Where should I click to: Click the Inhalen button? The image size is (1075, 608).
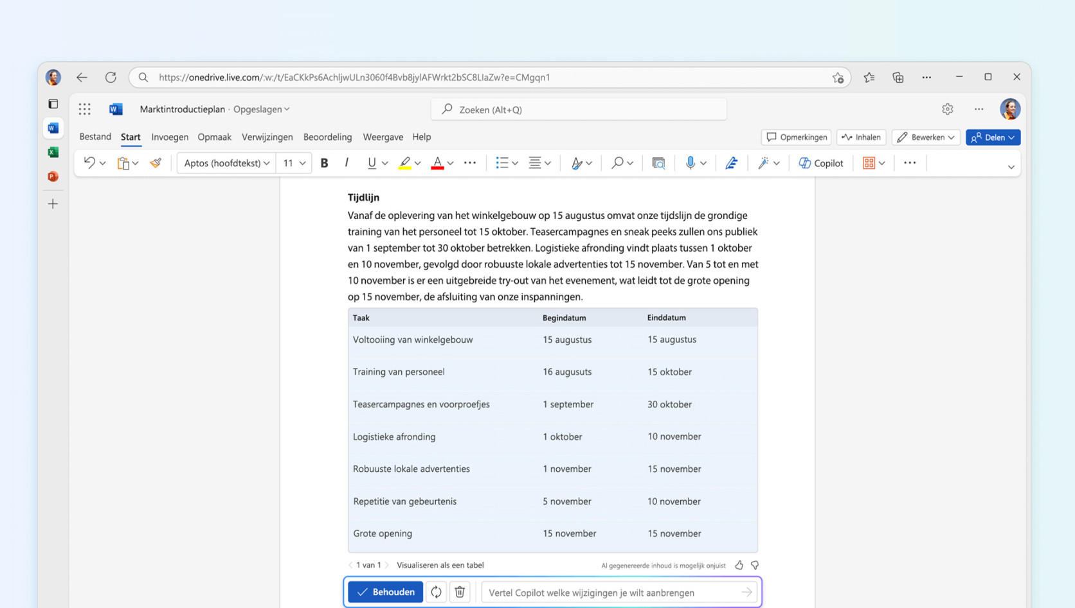pyautogui.click(x=861, y=137)
